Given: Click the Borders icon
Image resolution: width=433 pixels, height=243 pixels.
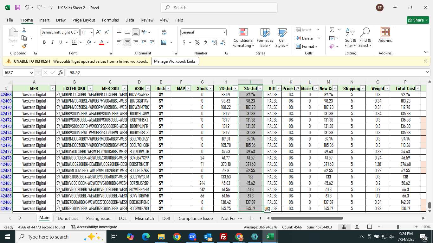Looking at the screenshot, I should [x=74, y=42].
